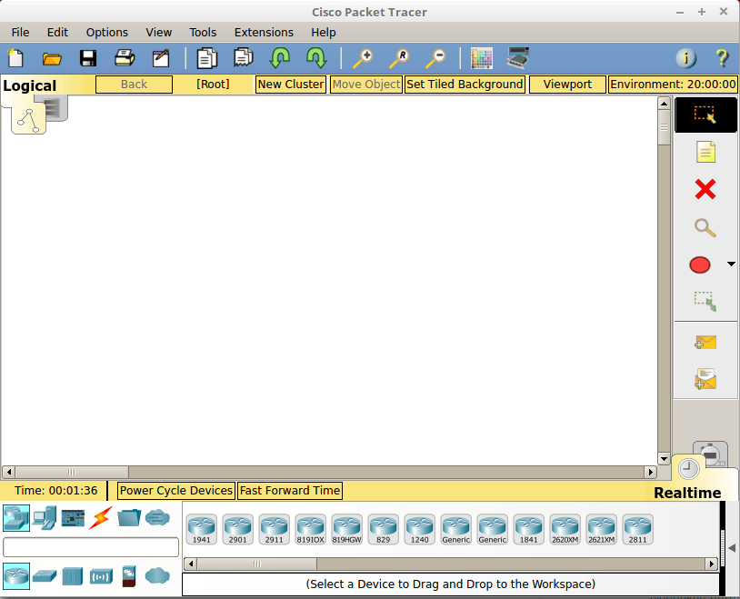Activate the Resize Shape tool

click(705, 301)
